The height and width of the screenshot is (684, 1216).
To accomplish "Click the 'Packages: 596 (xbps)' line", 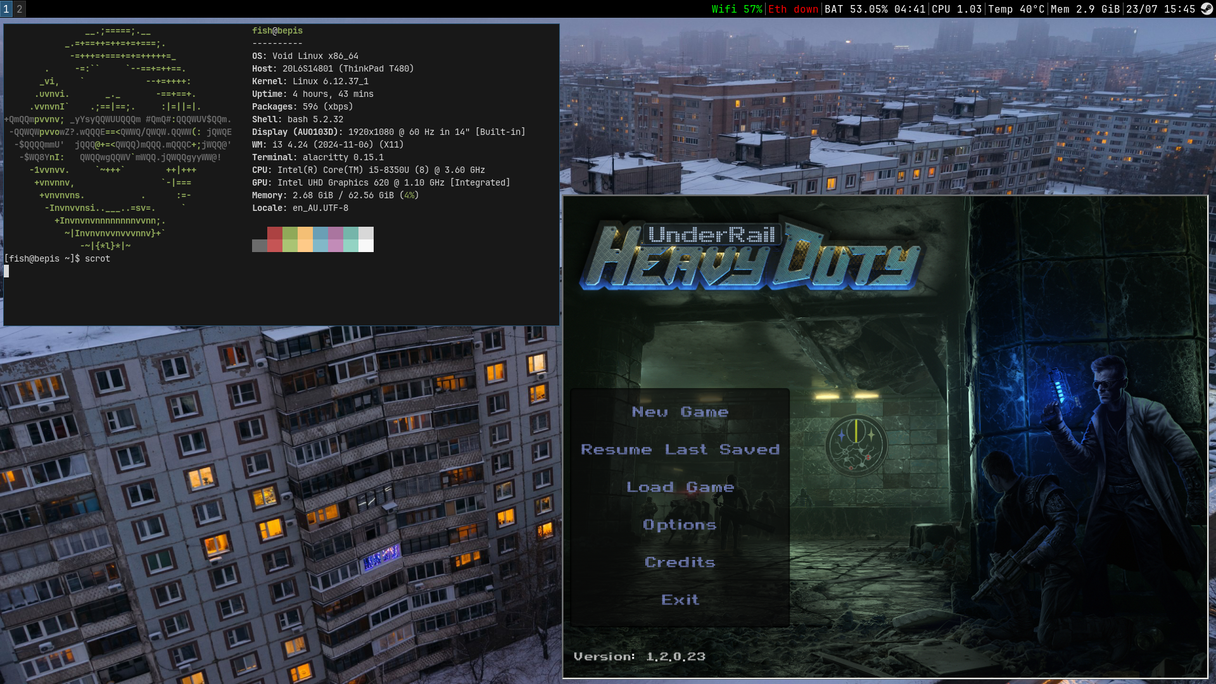I will click(303, 106).
